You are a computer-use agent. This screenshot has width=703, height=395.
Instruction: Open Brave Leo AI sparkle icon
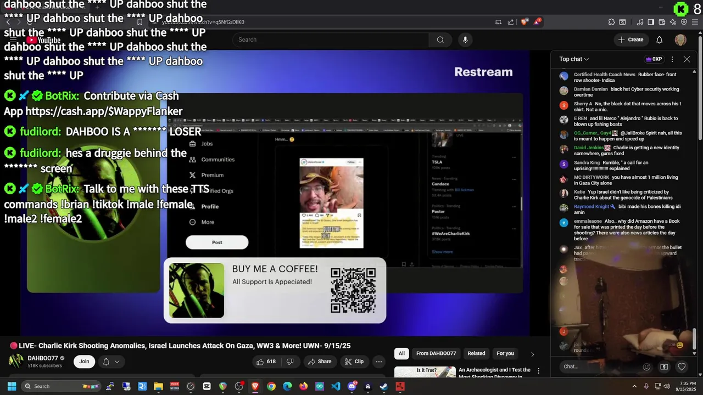pyautogui.click(x=673, y=22)
